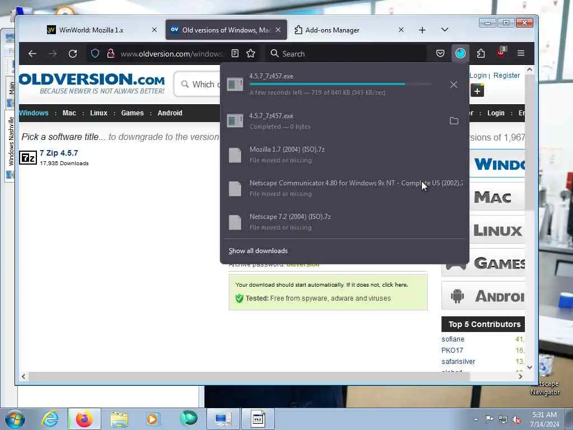Open the Mac nav menu item
573x430 pixels.
(69, 113)
